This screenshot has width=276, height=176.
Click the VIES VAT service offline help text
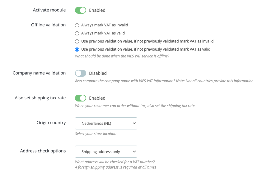(122, 56)
